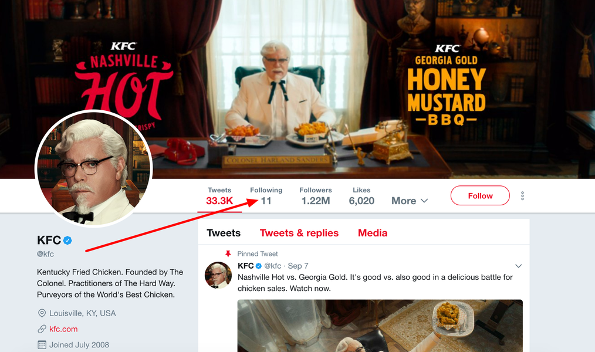Click the video thumbnail in the pinned tweet
Screen dimensions: 595x352
pyautogui.click(x=380, y=326)
